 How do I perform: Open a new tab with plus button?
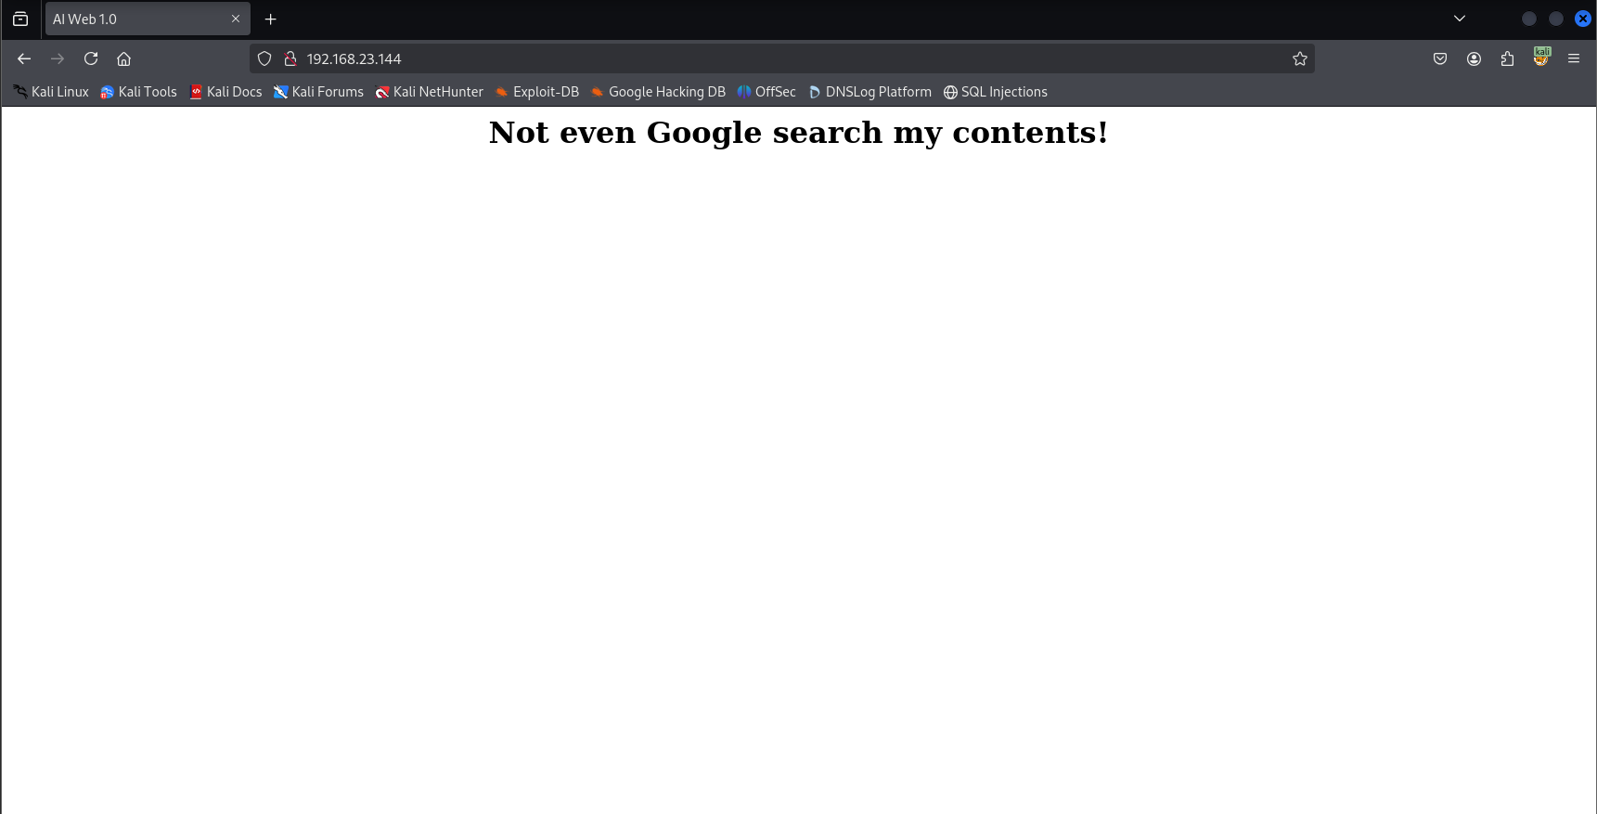click(271, 19)
